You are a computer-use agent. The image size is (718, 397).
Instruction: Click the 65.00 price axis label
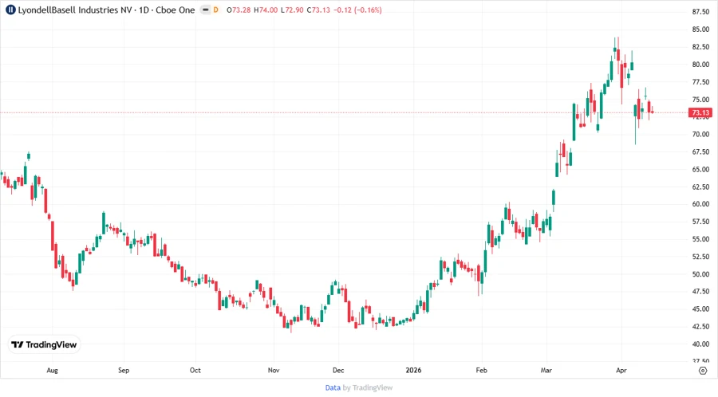point(700,169)
